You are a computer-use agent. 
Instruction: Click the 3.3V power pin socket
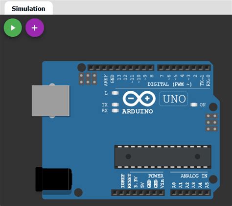pos(135,193)
